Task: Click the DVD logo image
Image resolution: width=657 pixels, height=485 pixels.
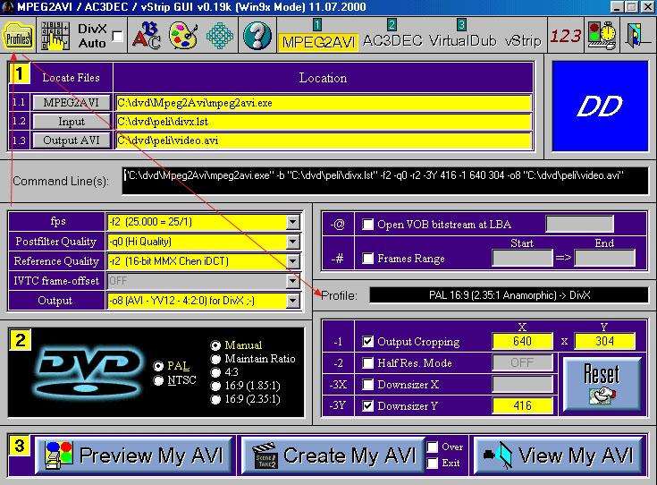Action: click(88, 372)
